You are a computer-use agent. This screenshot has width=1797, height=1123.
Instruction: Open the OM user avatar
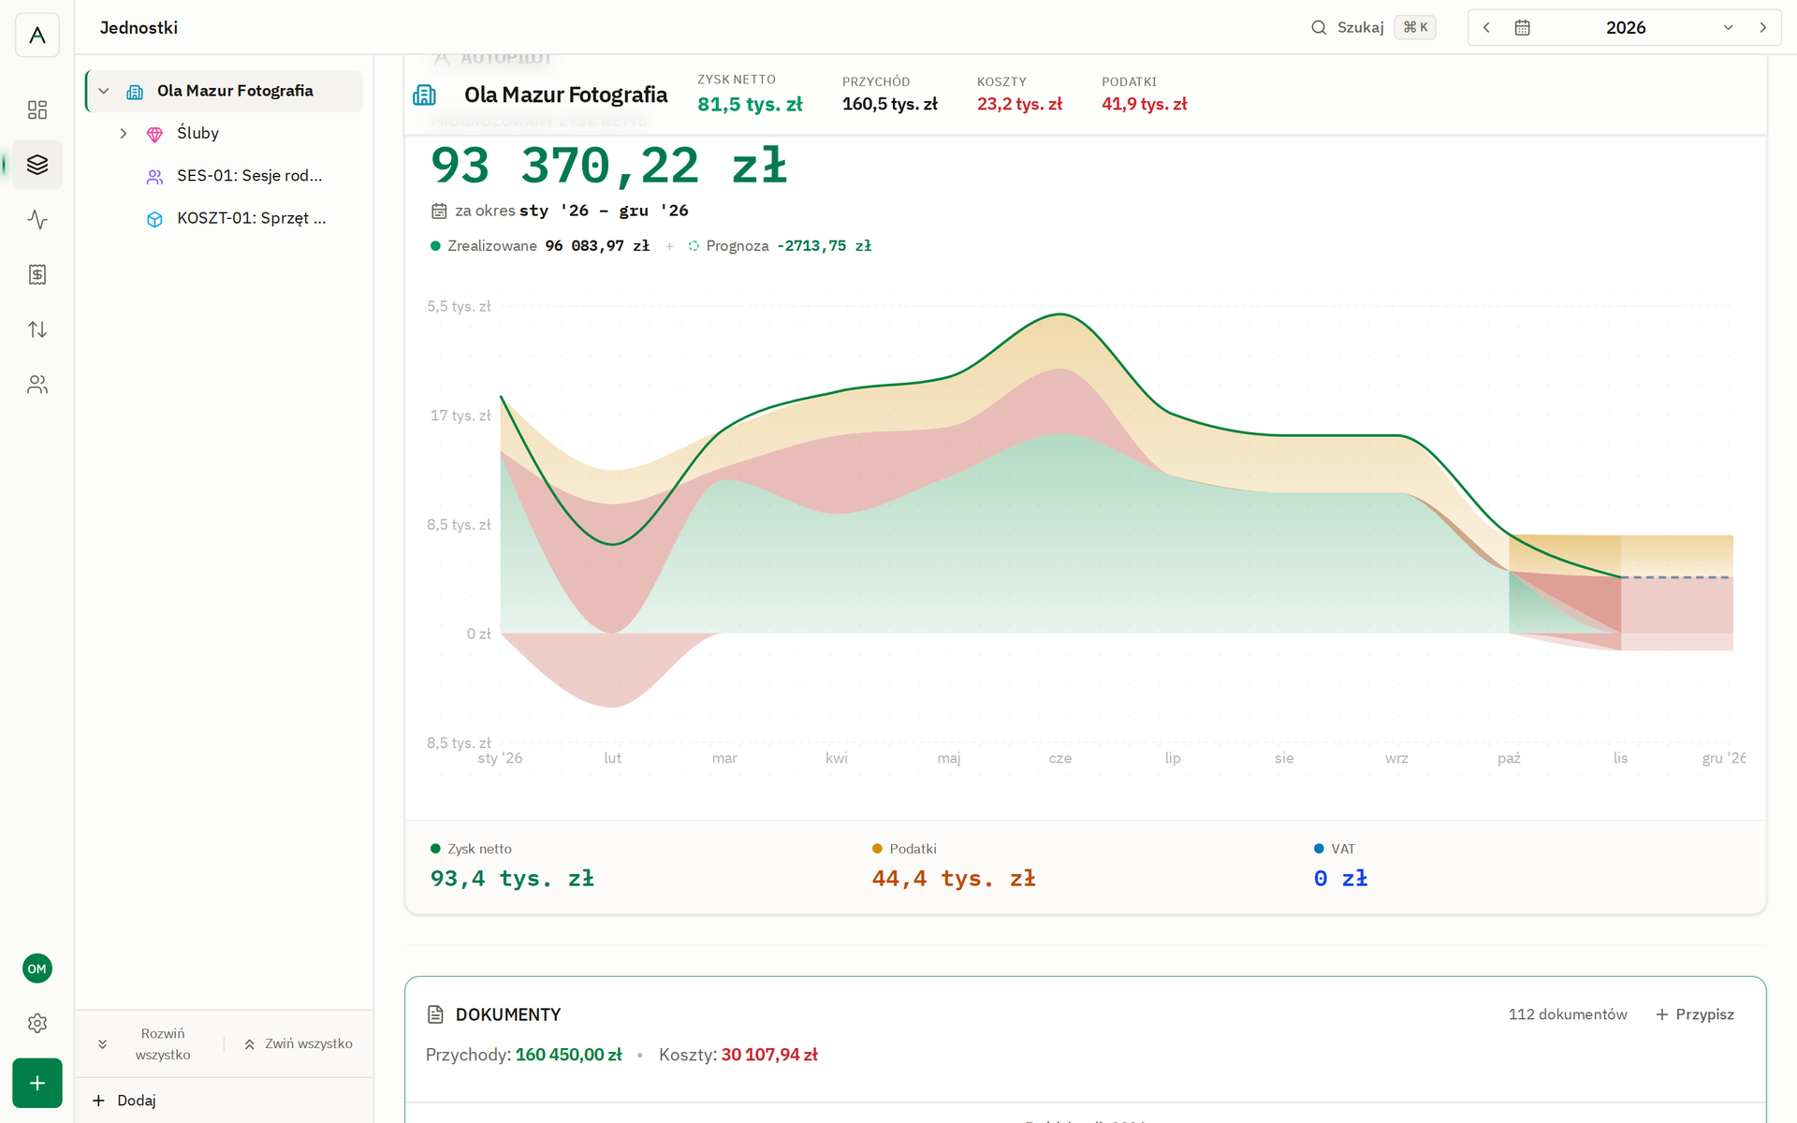[37, 969]
